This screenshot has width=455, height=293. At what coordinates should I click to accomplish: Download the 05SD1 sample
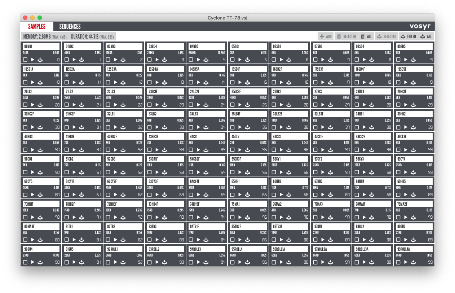pos(247,60)
